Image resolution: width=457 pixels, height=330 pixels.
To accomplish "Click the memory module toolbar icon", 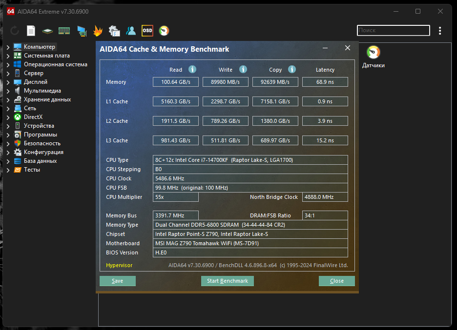I will pyautogui.click(x=64, y=31).
